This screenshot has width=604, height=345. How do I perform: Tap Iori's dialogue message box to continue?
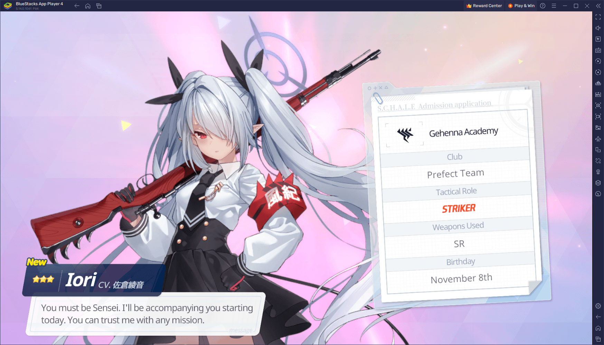tap(145, 314)
